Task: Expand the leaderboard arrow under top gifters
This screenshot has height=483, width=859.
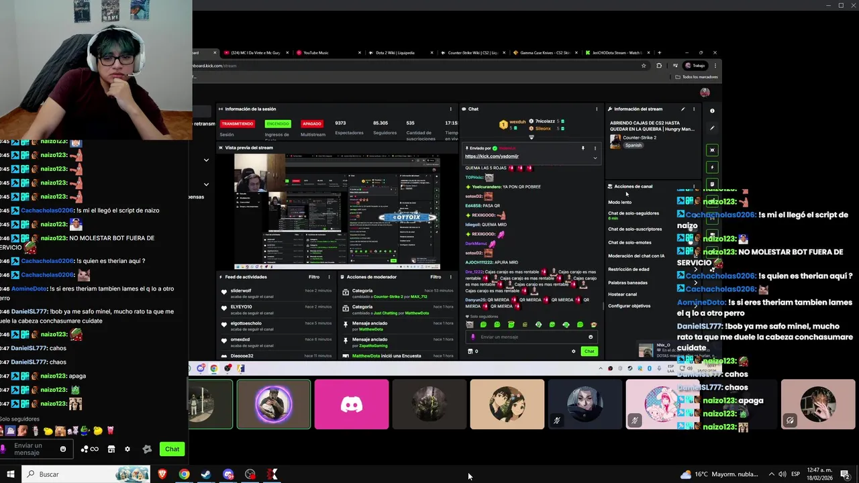Action: point(532,138)
